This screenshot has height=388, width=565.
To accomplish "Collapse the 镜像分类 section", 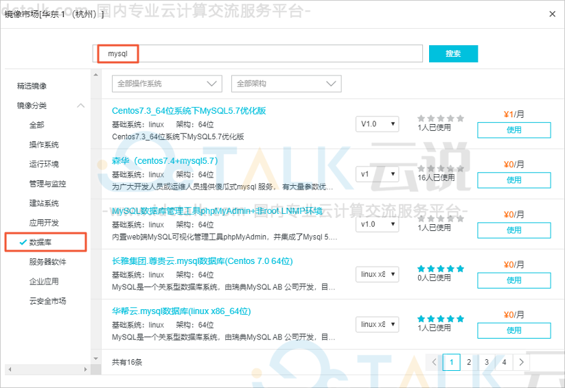I will 81,106.
